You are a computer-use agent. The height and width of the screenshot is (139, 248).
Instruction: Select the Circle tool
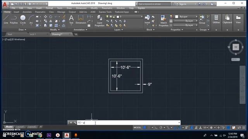click(x=23, y=19)
